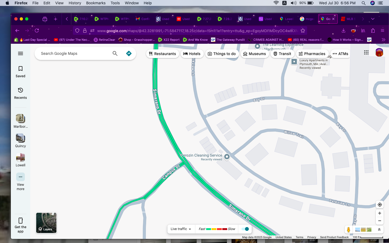Click the search magnifier icon

coord(115,53)
